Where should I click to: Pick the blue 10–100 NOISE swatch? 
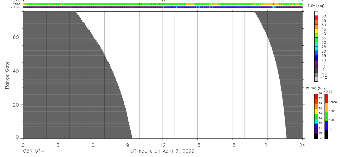pyautogui.click(x=326, y=125)
